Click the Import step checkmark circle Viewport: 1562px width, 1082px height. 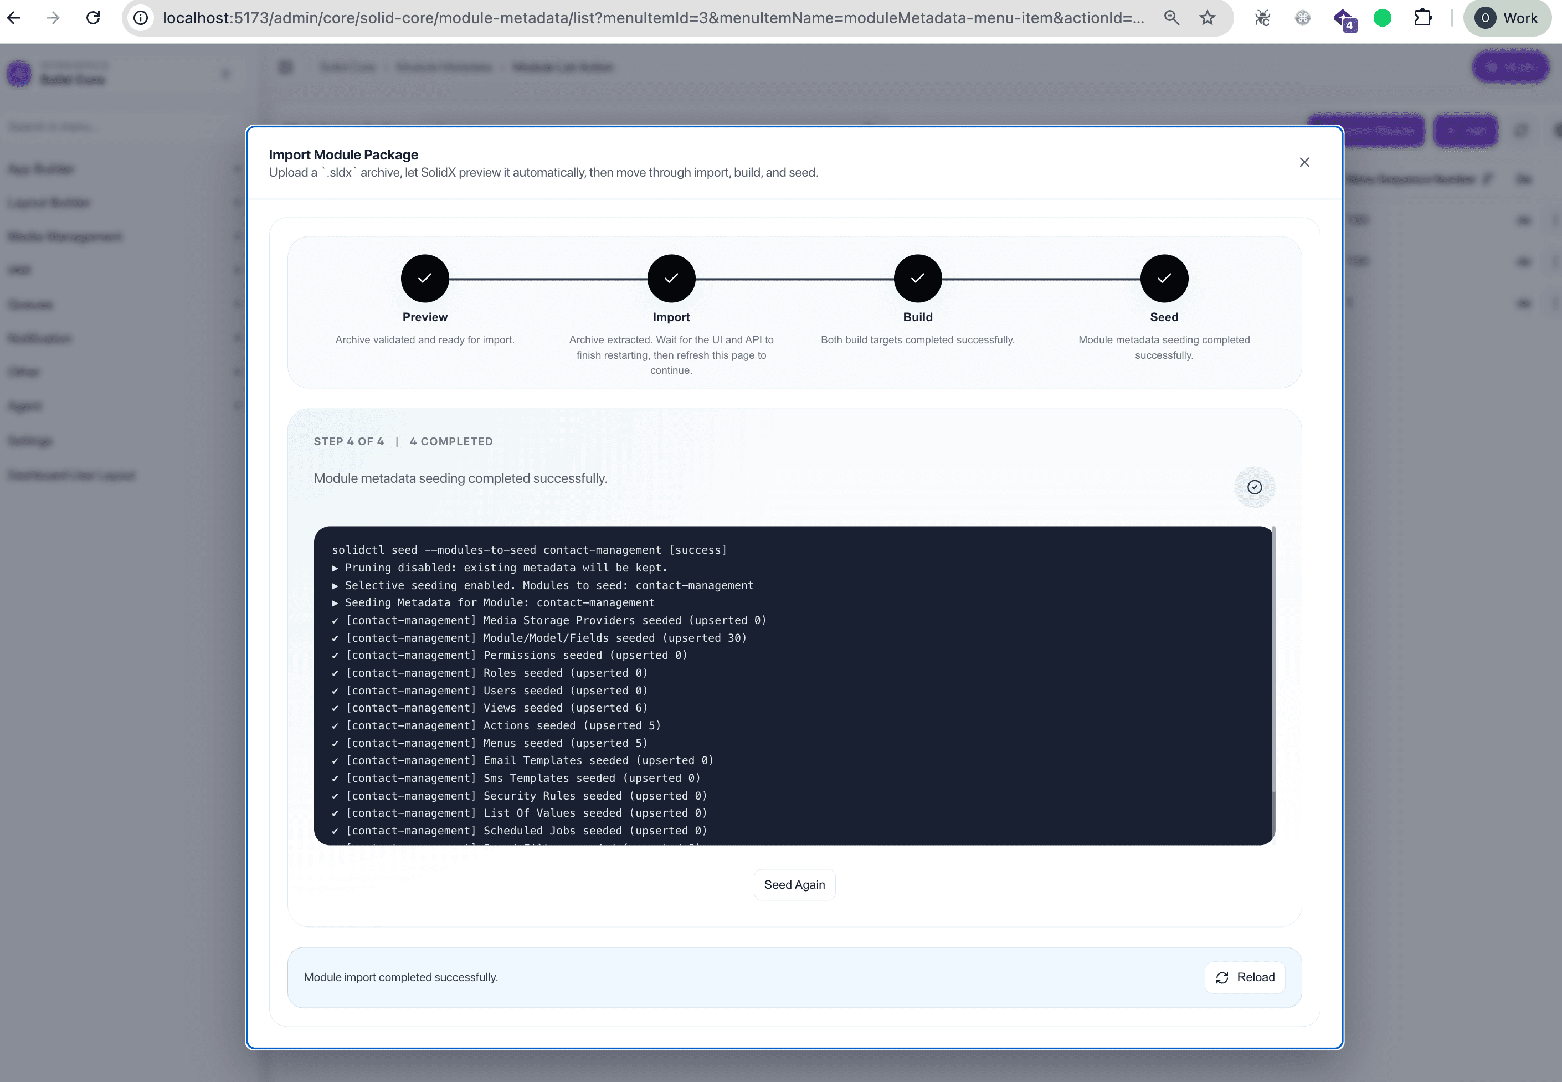pos(671,278)
